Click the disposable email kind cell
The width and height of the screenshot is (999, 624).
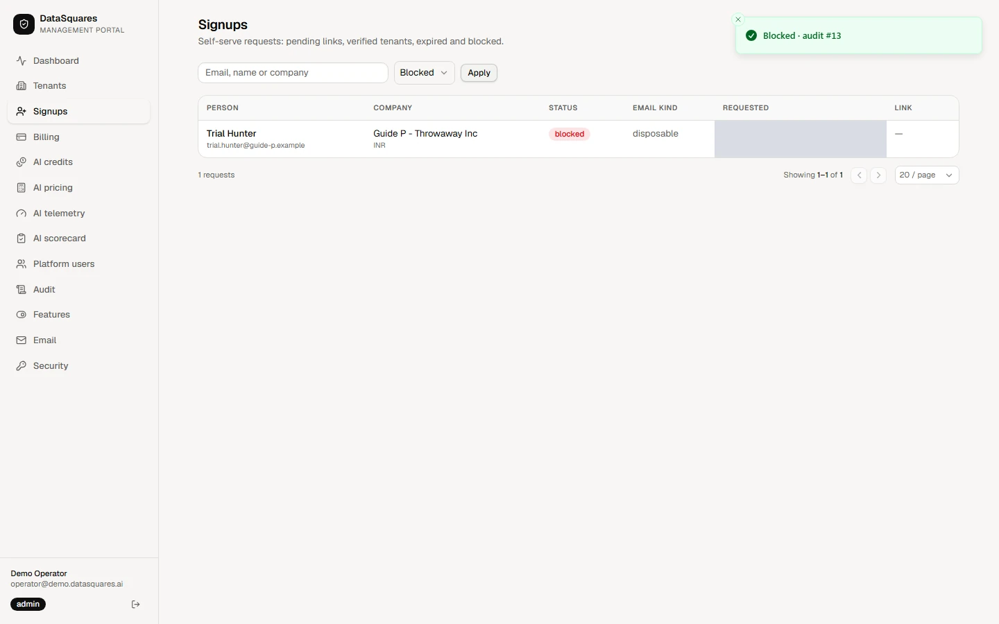(x=656, y=134)
